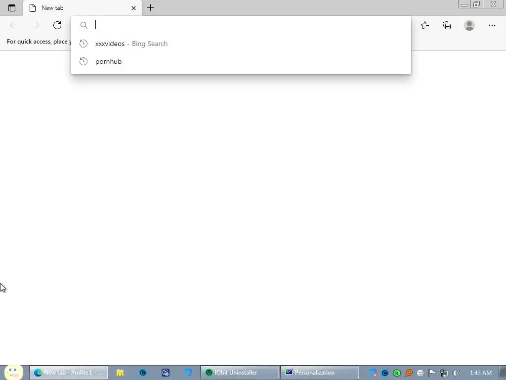Select the New tab browser tab
Screen dimensions: 506x380
83,8
